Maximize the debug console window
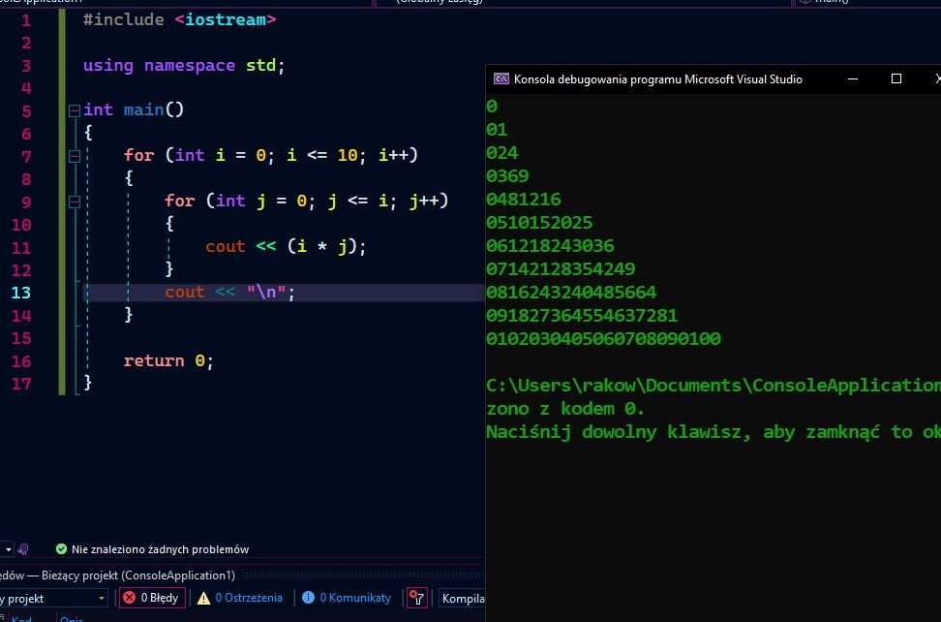Viewport: 941px width, 622px height. [896, 78]
